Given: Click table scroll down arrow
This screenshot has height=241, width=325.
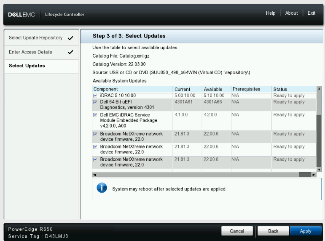Looking at the screenshot, I should (x=319, y=169).
